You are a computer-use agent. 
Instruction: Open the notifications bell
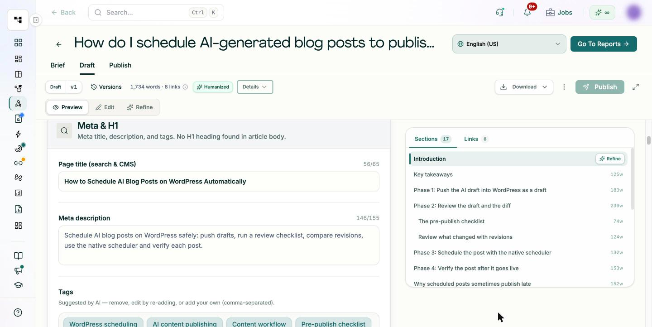pyautogui.click(x=527, y=12)
